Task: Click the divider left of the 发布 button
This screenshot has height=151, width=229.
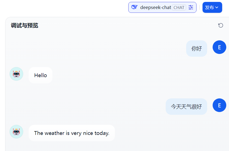Action: [x=200, y=7]
